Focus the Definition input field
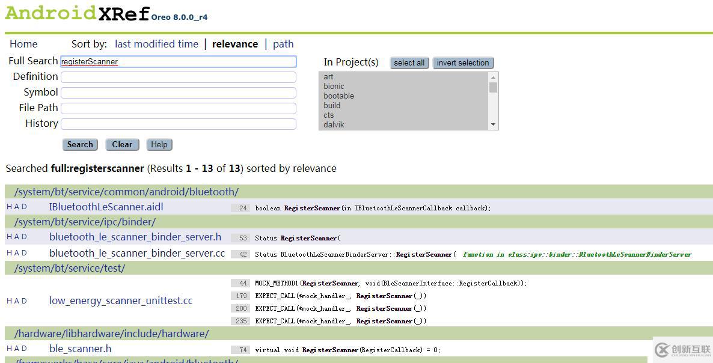713x363 pixels. pyautogui.click(x=178, y=78)
